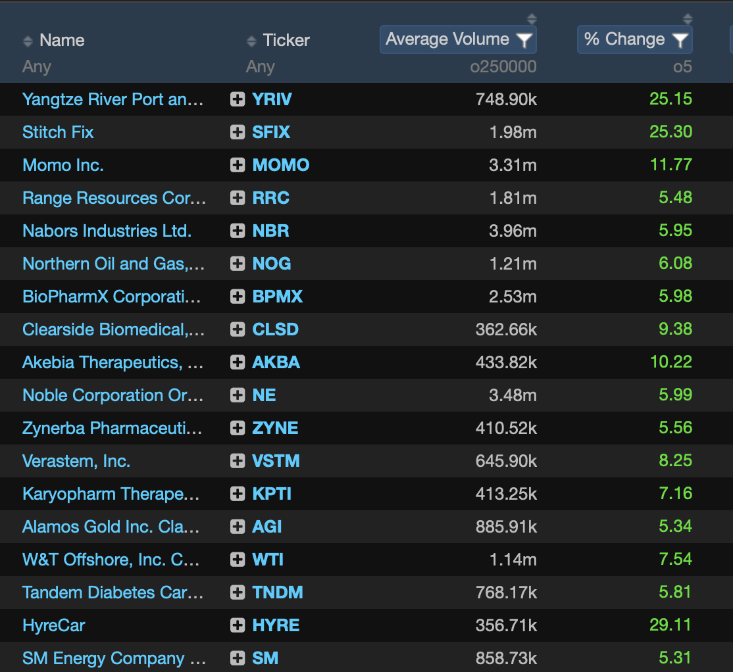The image size is (733, 672).
Task: Click the plus icon next to TNDM
Action: (x=238, y=592)
